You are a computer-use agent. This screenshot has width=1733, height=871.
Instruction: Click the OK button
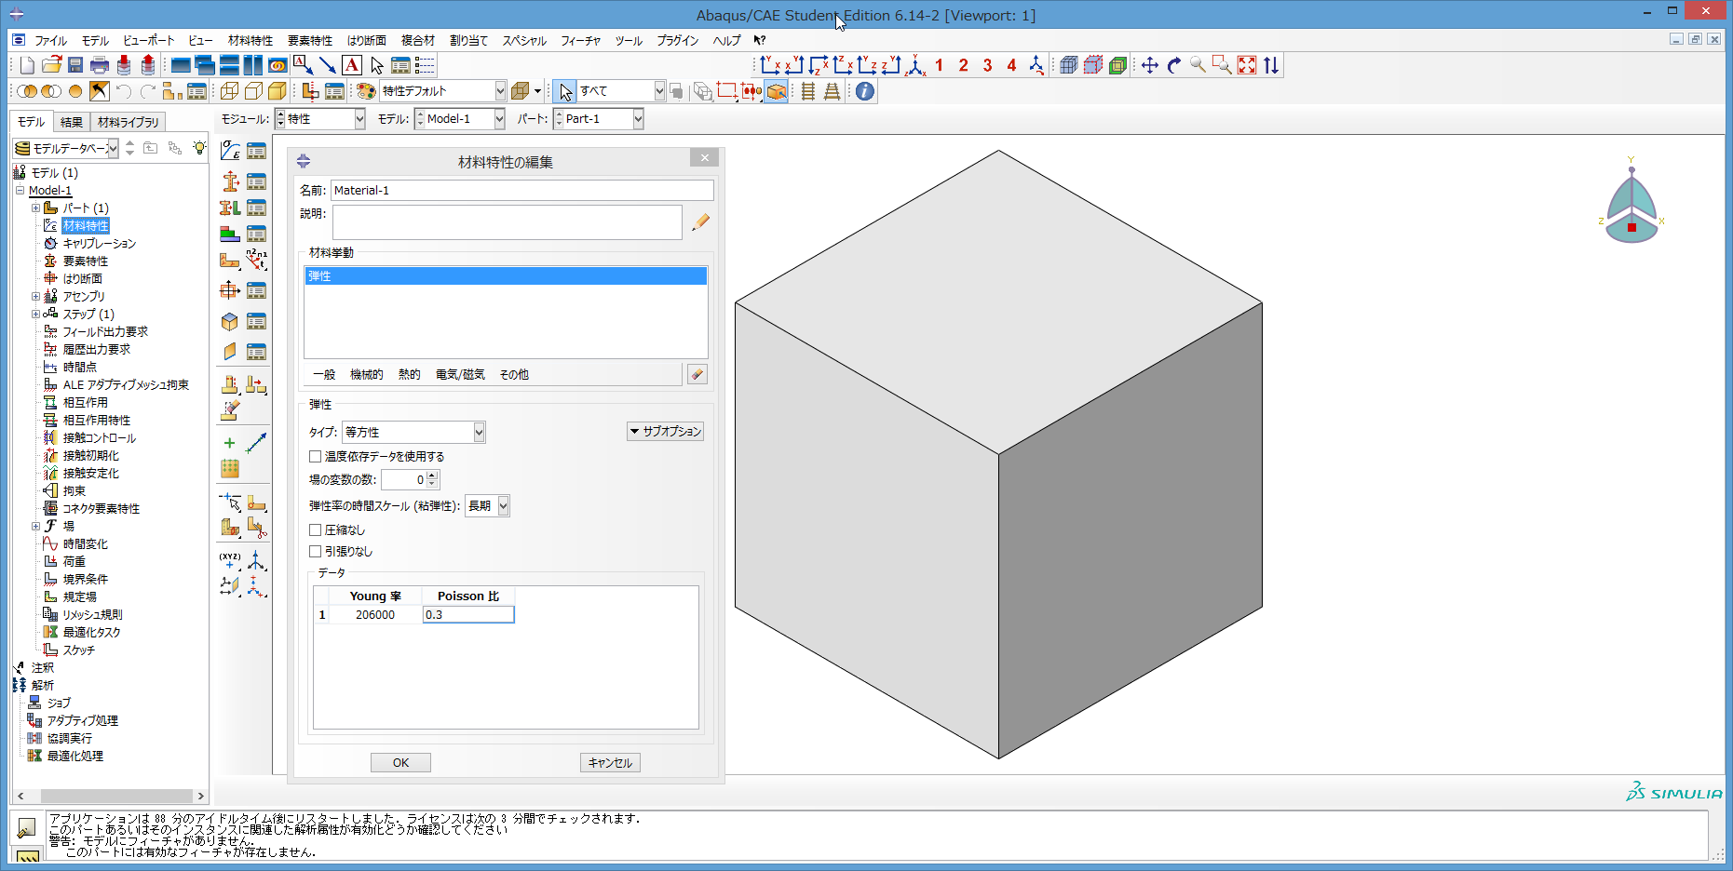[x=400, y=763]
